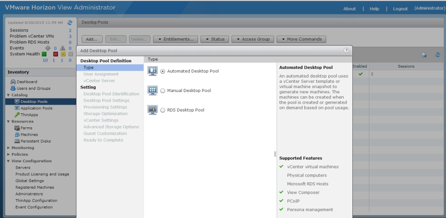Collapse the Catalog tree section
The height and width of the screenshot is (218, 446).
[9, 95]
